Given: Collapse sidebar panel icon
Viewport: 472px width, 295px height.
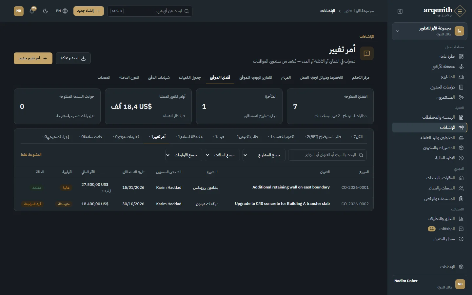Looking at the screenshot, I should coord(400,11).
